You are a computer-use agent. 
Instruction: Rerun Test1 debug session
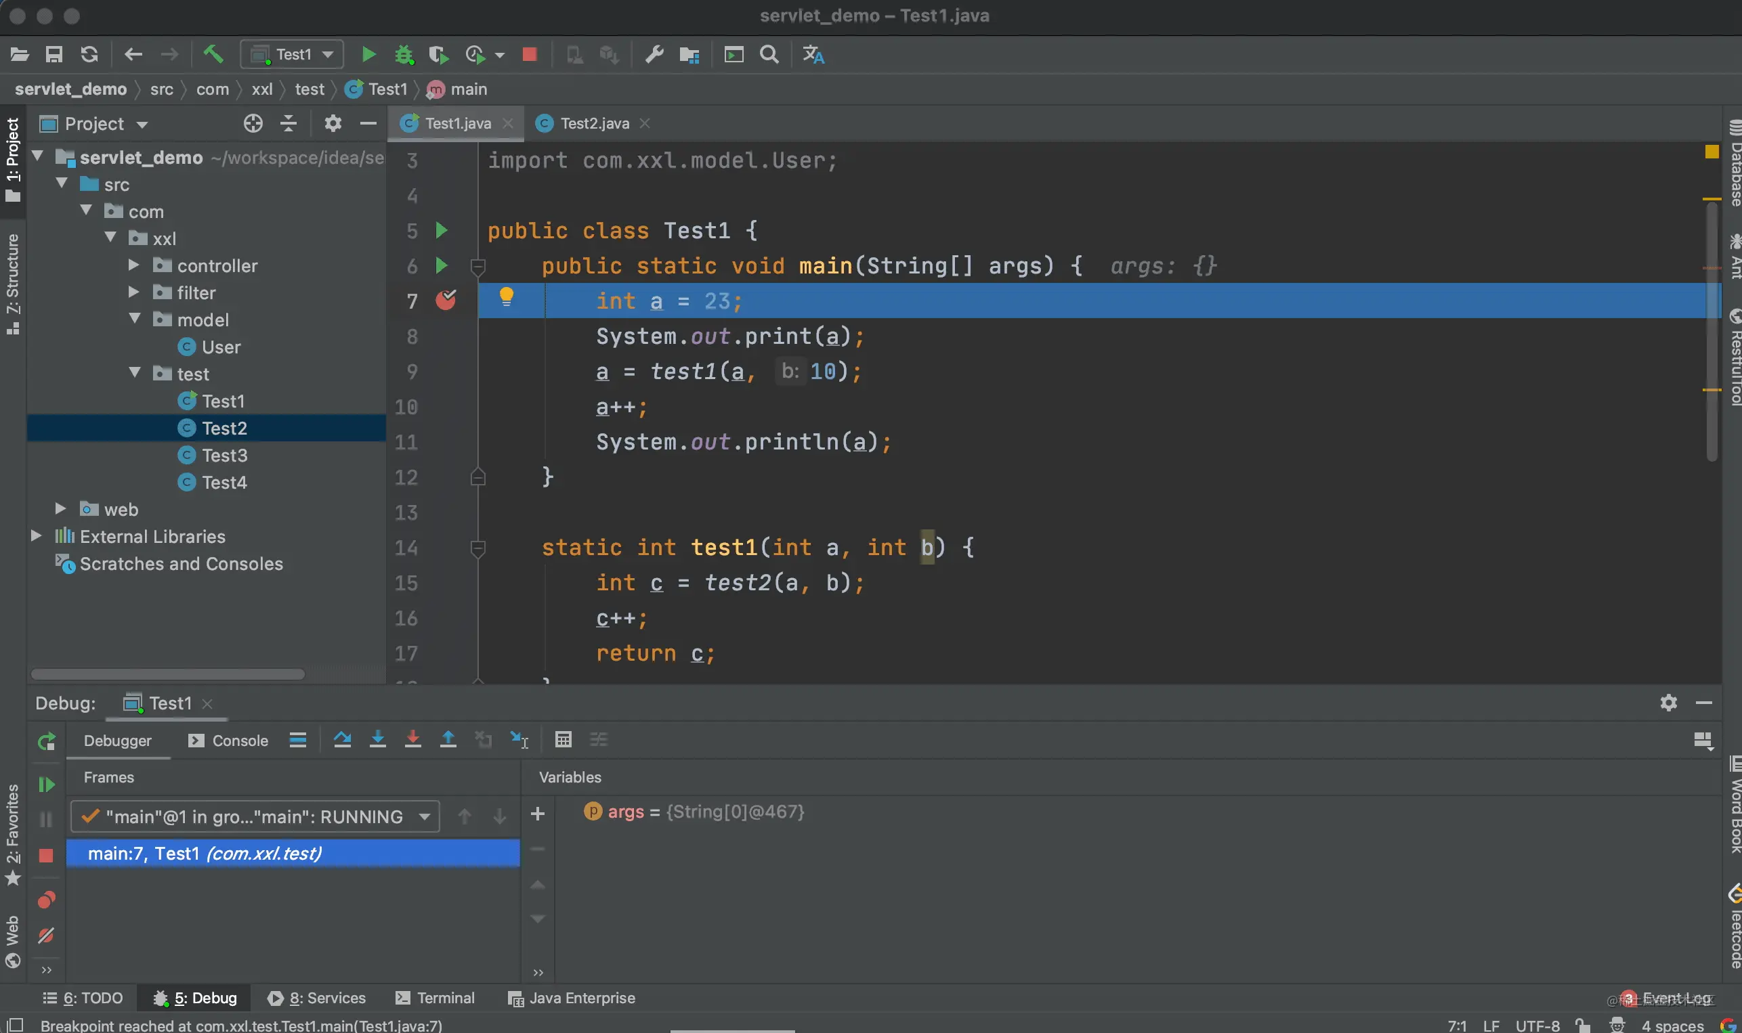click(x=46, y=742)
